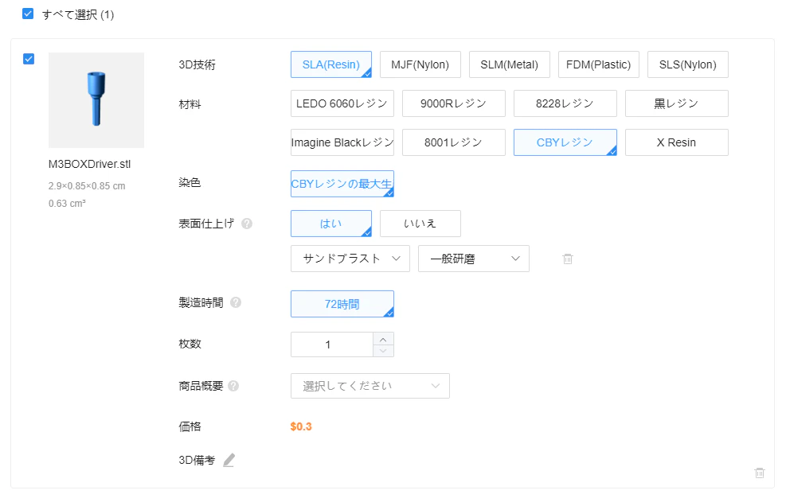Click help icon next to 商品概要
The image size is (786, 502).
(x=233, y=386)
